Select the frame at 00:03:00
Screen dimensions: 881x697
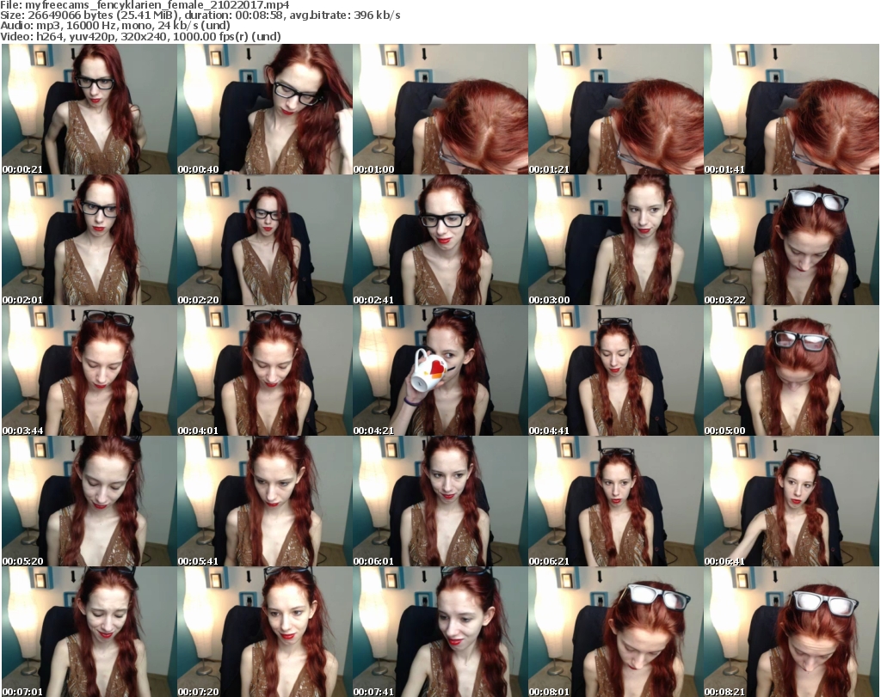[616, 240]
